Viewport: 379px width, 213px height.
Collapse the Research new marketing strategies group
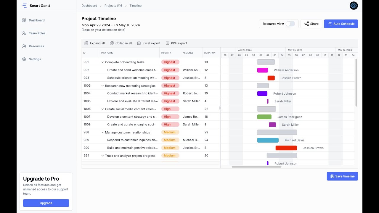(x=102, y=86)
